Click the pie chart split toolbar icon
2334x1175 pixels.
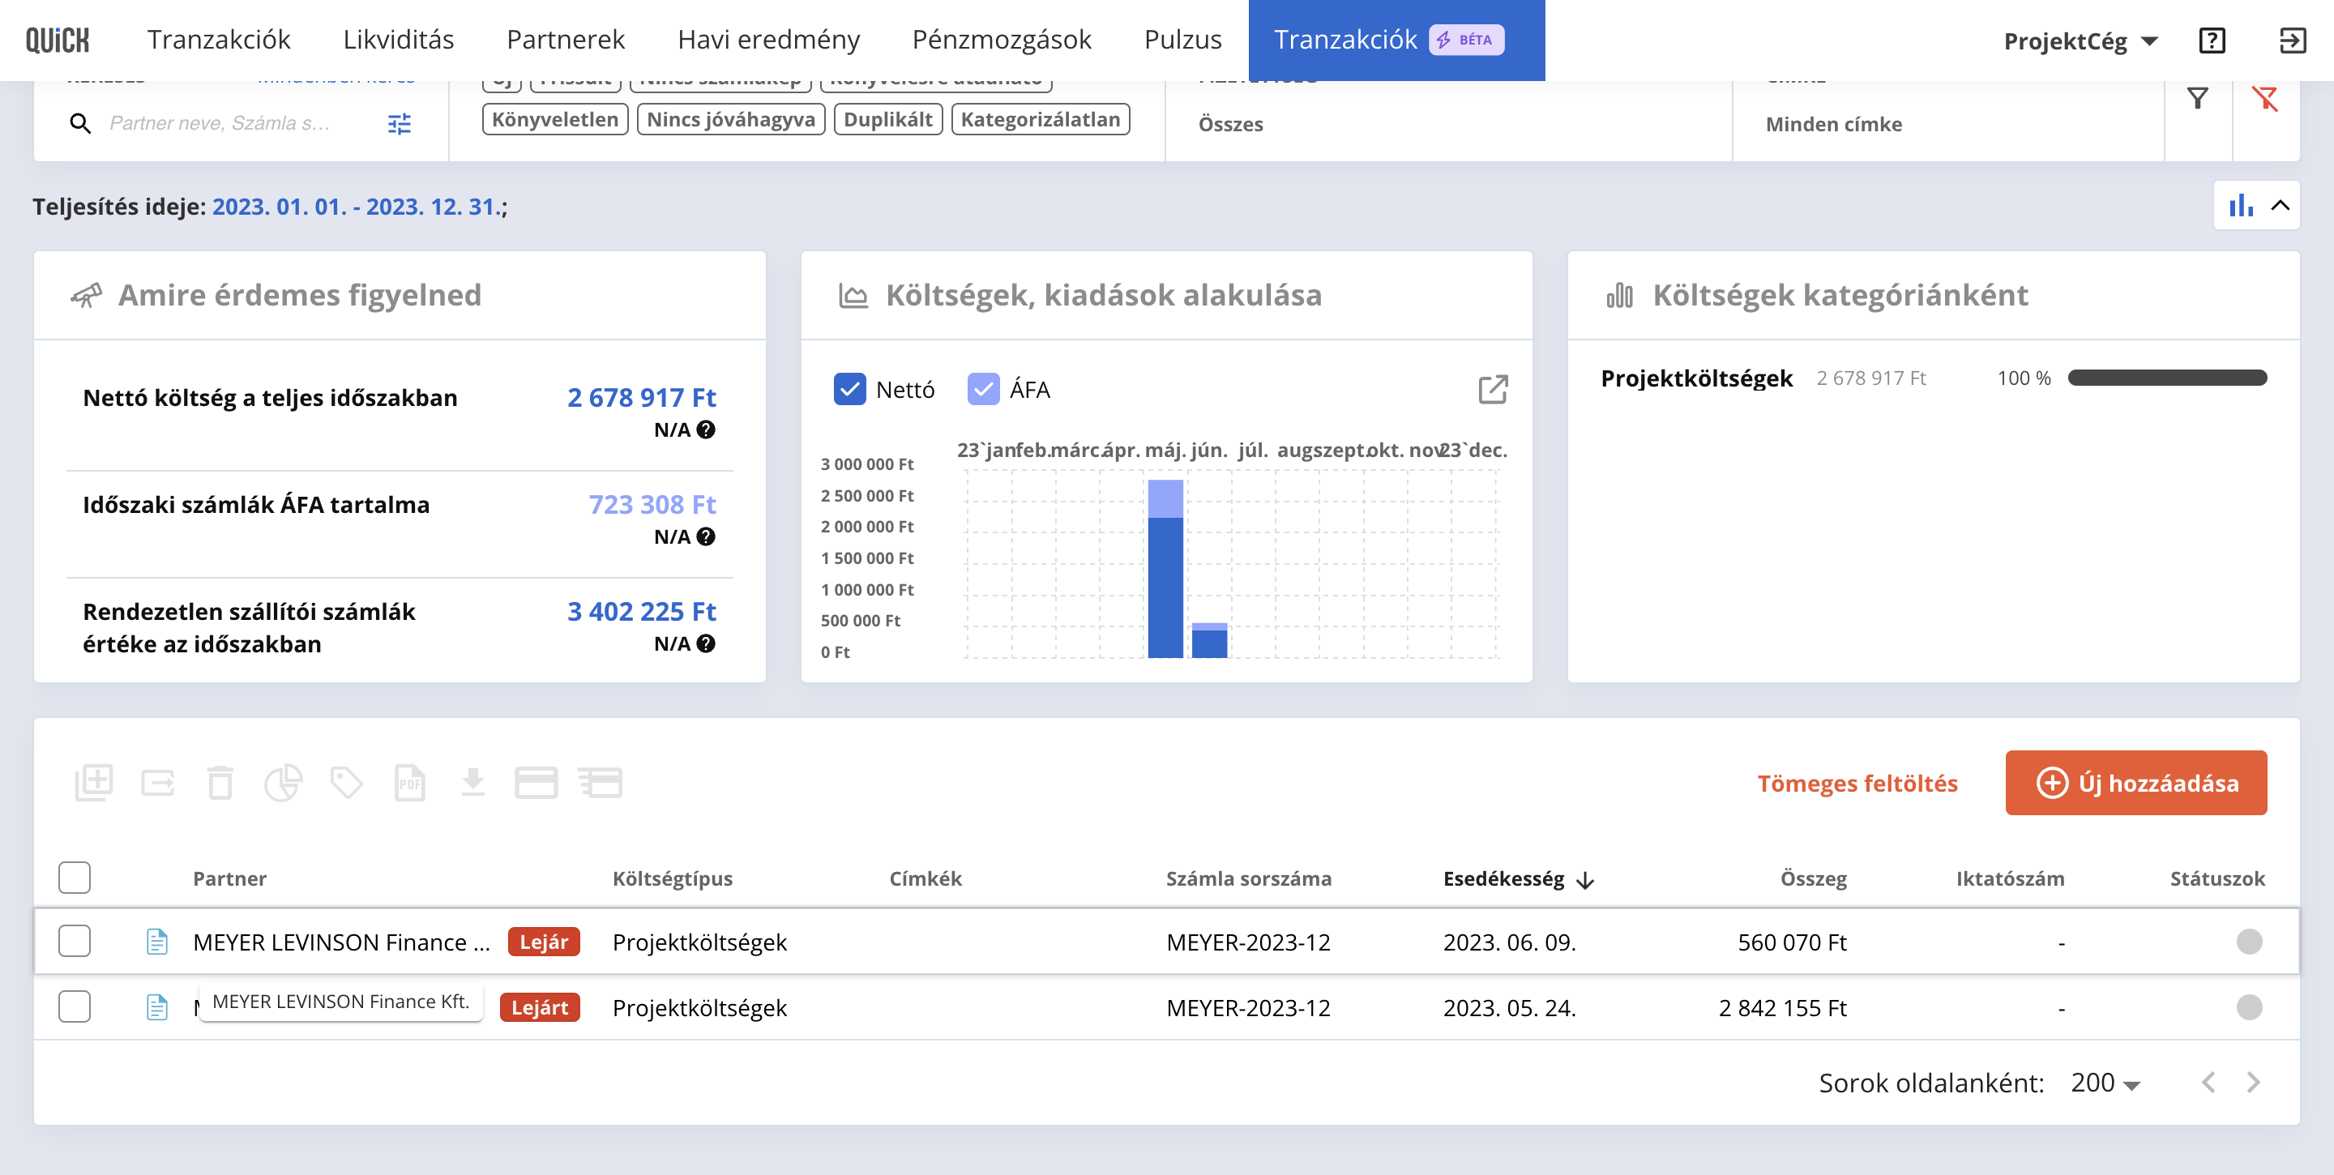283,783
